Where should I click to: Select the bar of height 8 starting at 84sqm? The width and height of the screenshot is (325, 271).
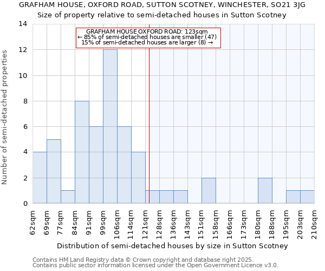82,152
